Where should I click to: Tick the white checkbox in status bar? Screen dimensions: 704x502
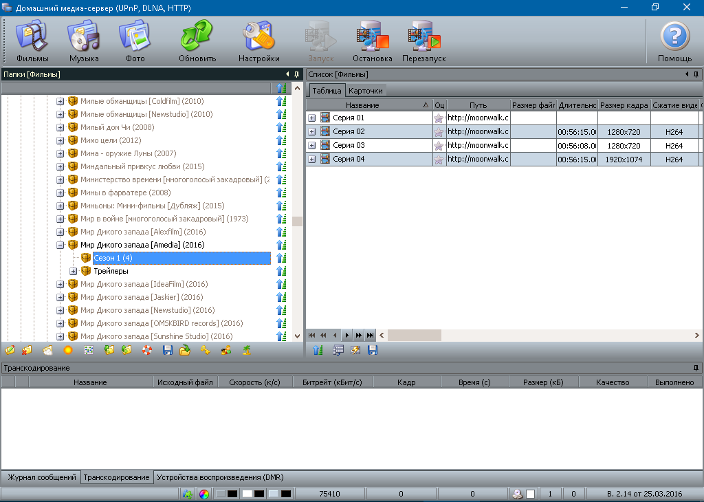pyautogui.click(x=530, y=494)
